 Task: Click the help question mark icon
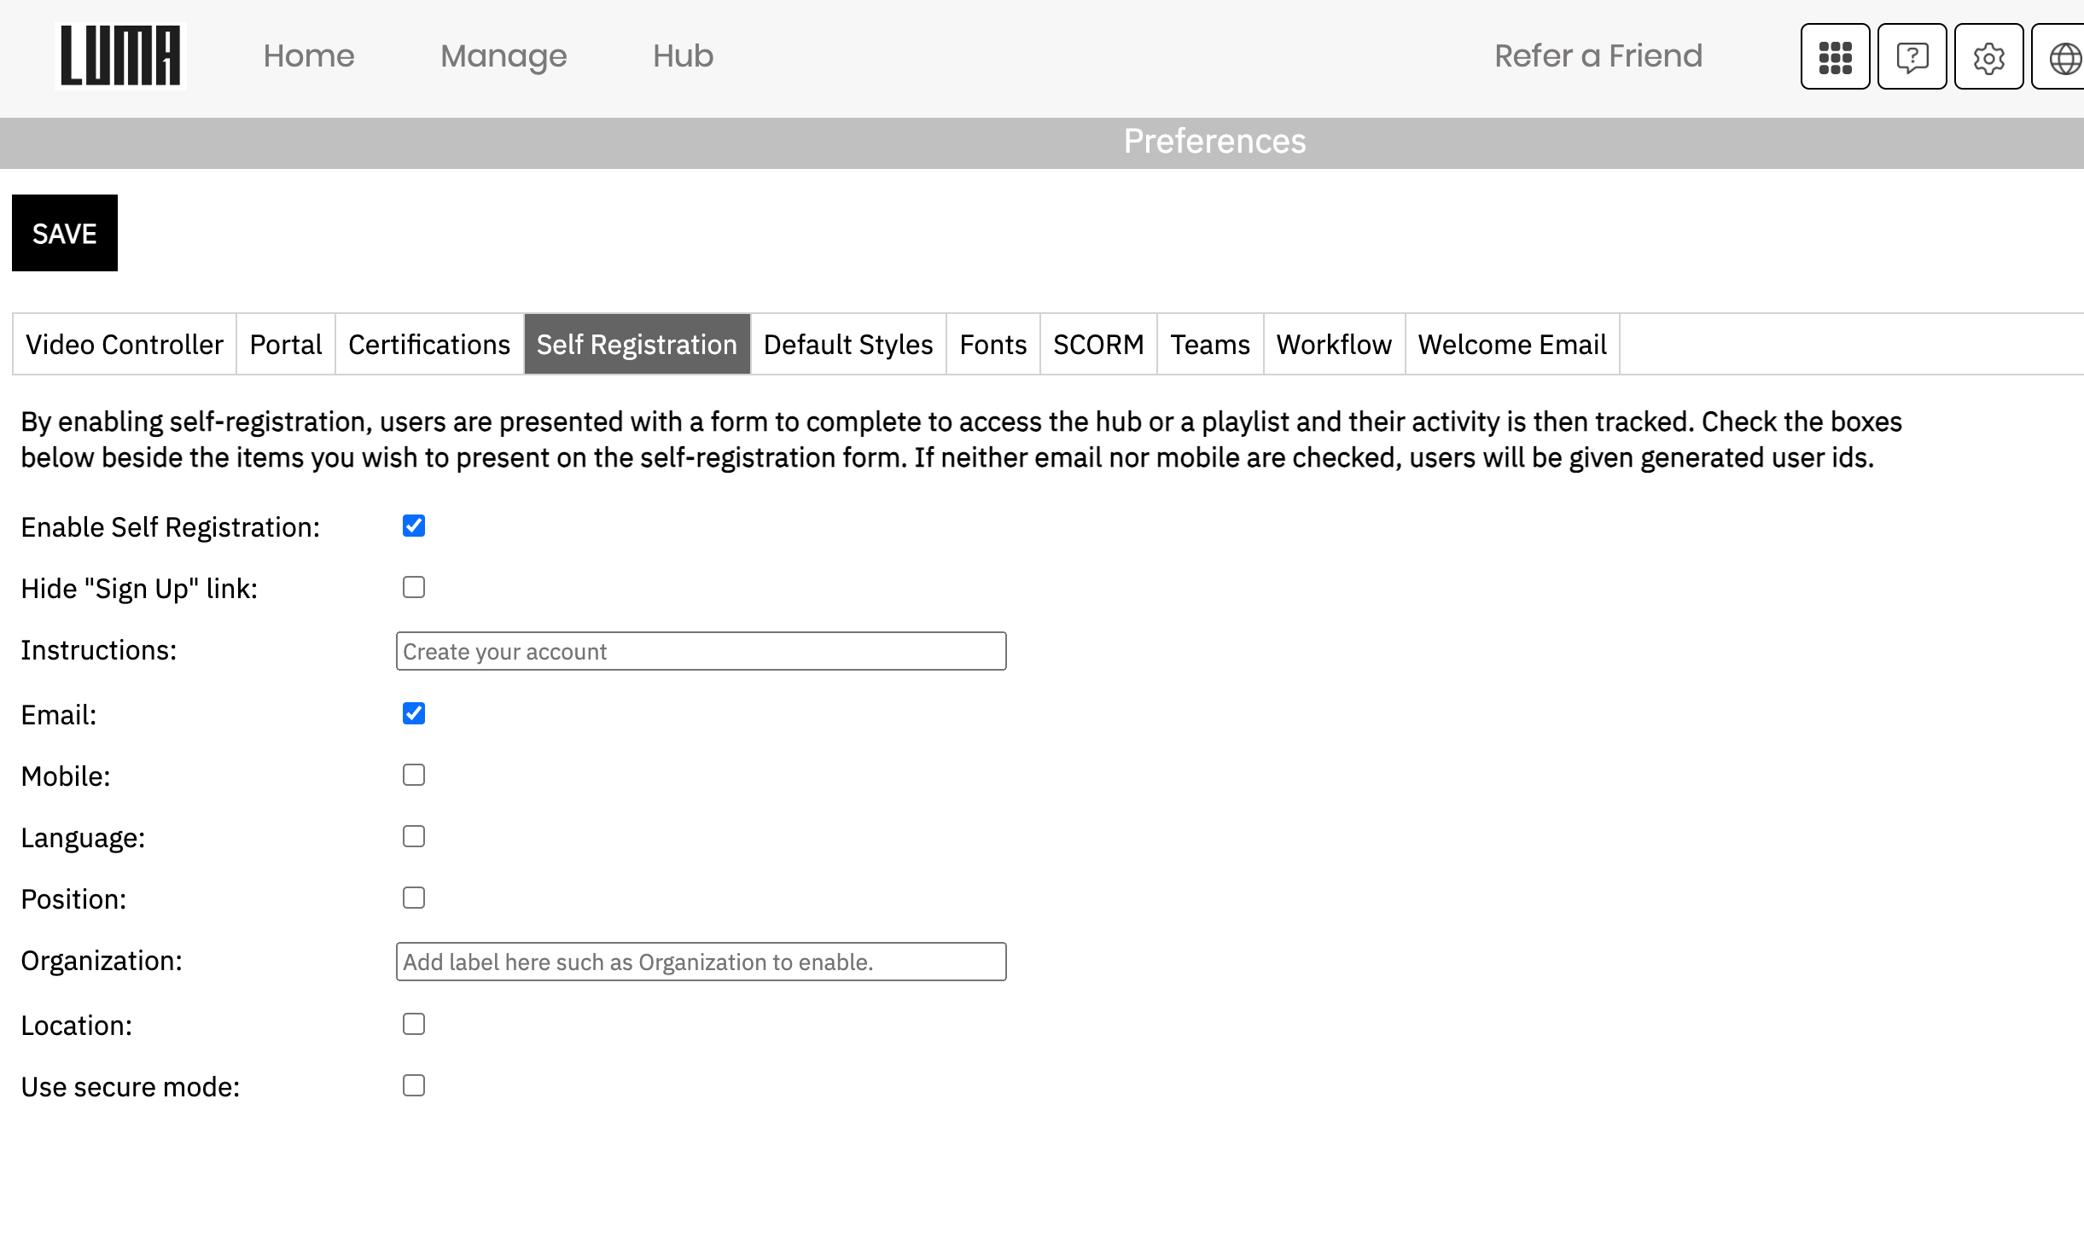tap(1912, 57)
